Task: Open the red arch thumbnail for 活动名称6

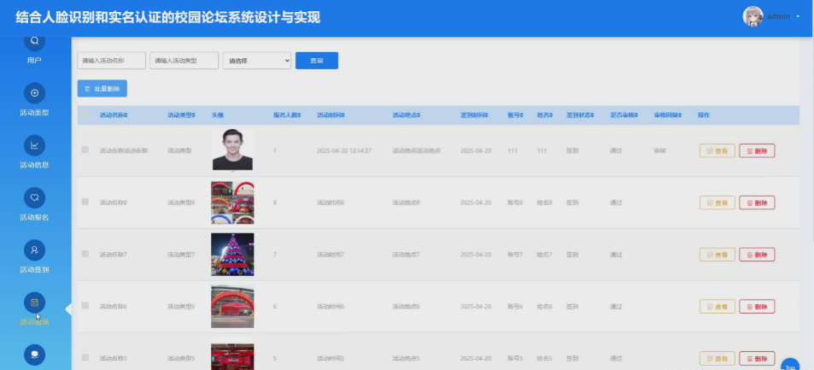Action: (232, 307)
